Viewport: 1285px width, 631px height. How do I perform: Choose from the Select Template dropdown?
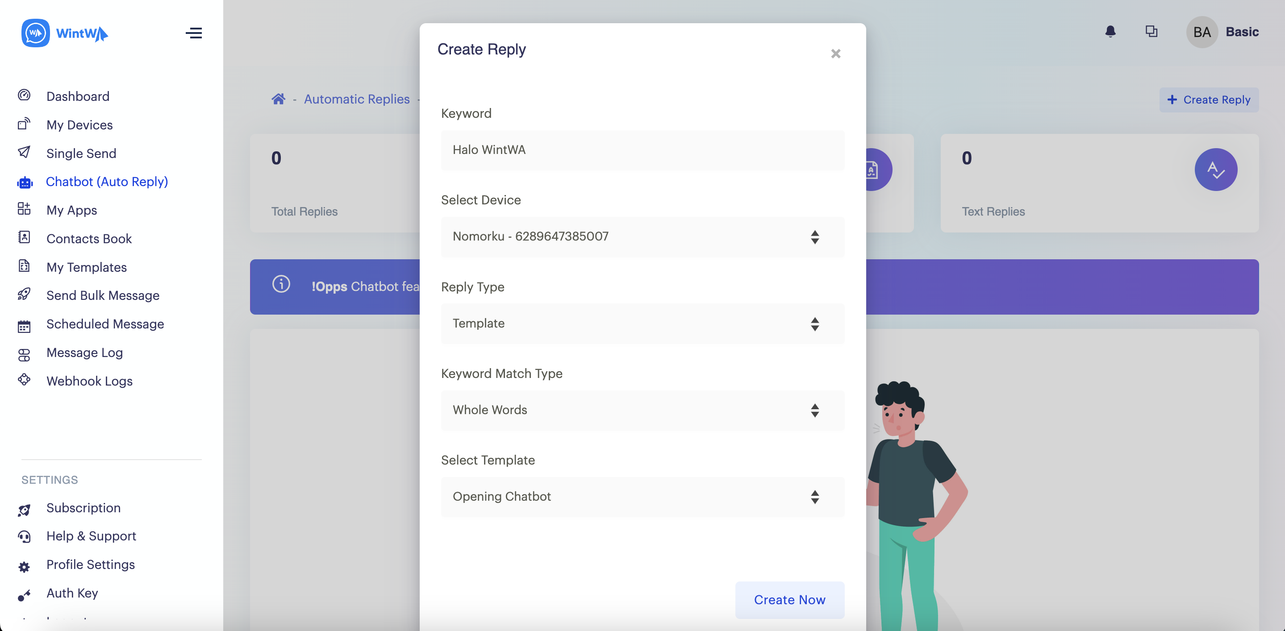pyautogui.click(x=642, y=497)
